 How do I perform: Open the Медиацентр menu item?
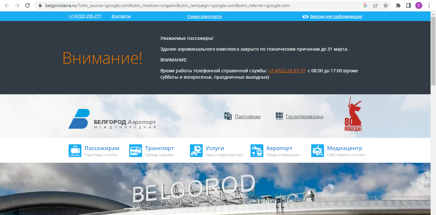point(345,148)
